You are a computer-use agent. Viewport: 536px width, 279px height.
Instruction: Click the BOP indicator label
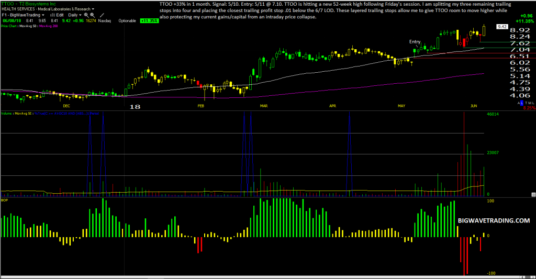(x=4, y=200)
